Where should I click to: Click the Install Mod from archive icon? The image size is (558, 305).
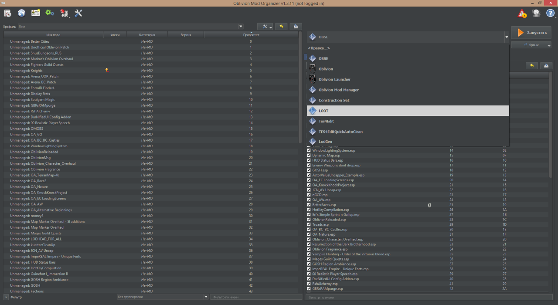coord(7,13)
